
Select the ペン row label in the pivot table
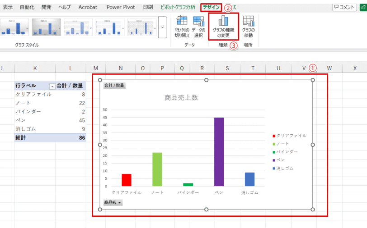(35, 120)
